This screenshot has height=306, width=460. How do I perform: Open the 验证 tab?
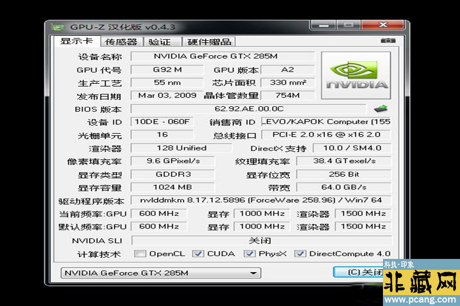coord(162,42)
